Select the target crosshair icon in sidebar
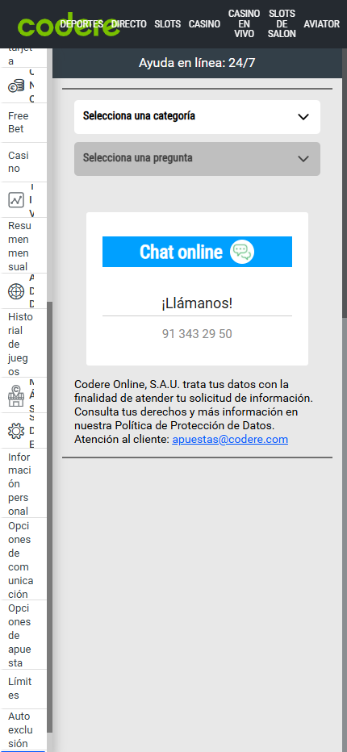 point(16,290)
